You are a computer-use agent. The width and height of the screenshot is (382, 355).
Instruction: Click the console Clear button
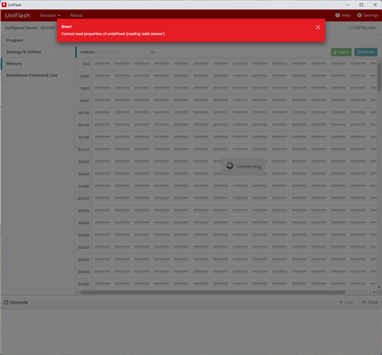pos(346,302)
